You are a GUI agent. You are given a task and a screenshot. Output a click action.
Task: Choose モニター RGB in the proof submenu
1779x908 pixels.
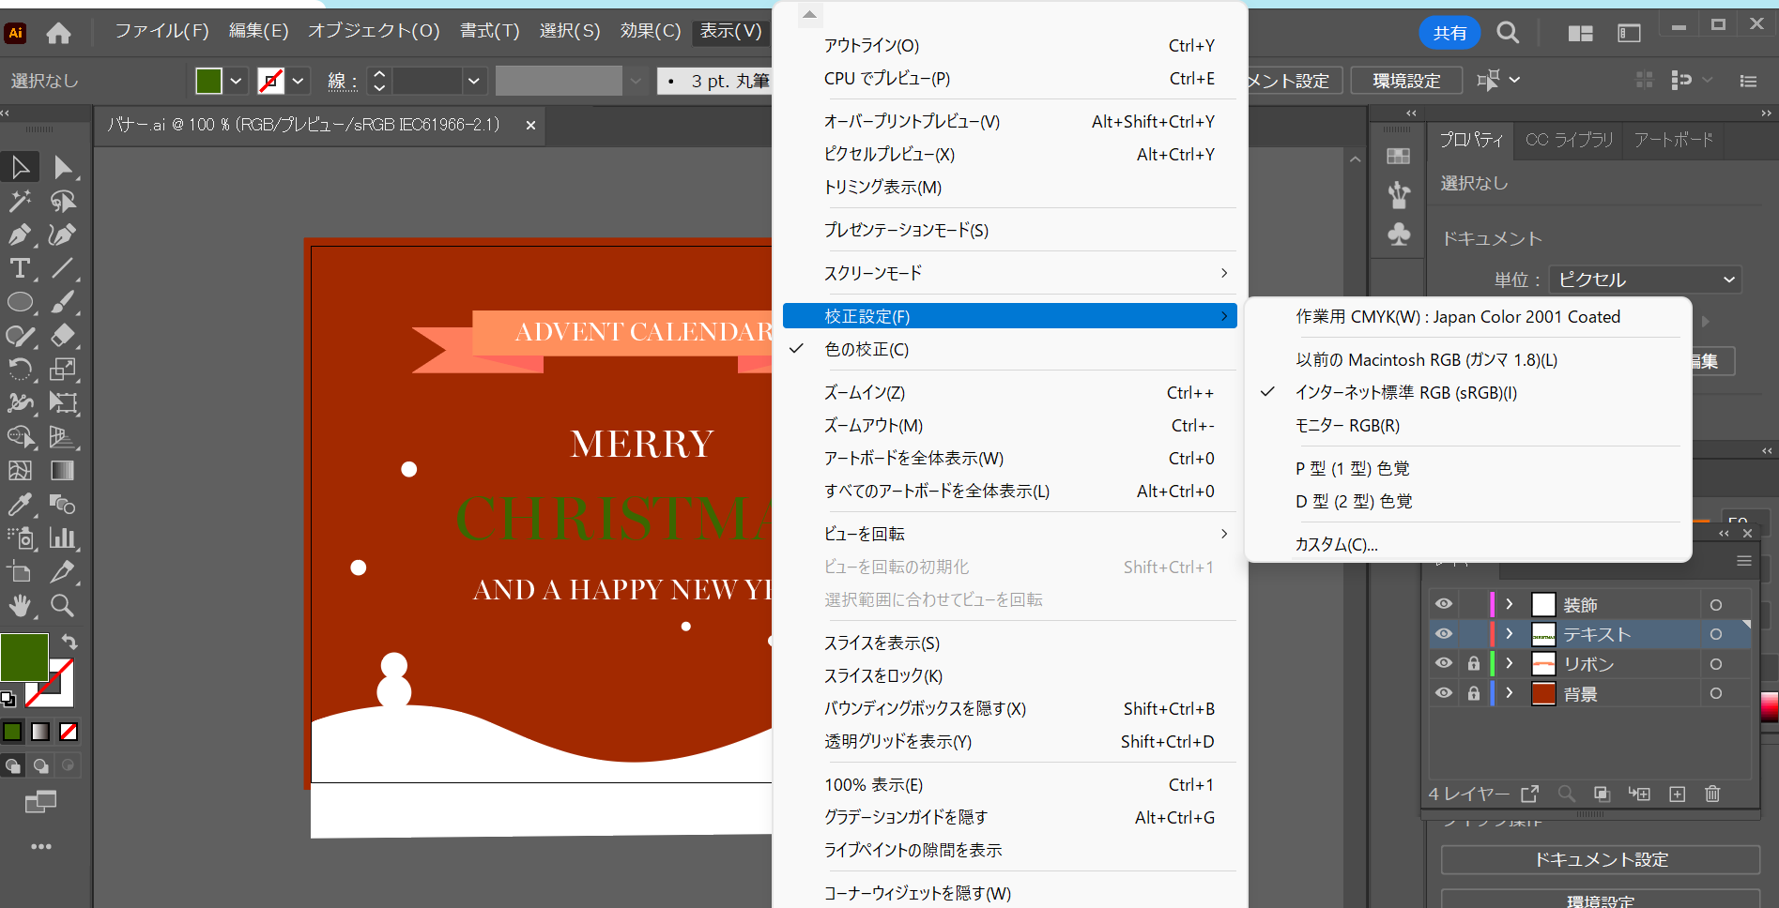click(1348, 425)
